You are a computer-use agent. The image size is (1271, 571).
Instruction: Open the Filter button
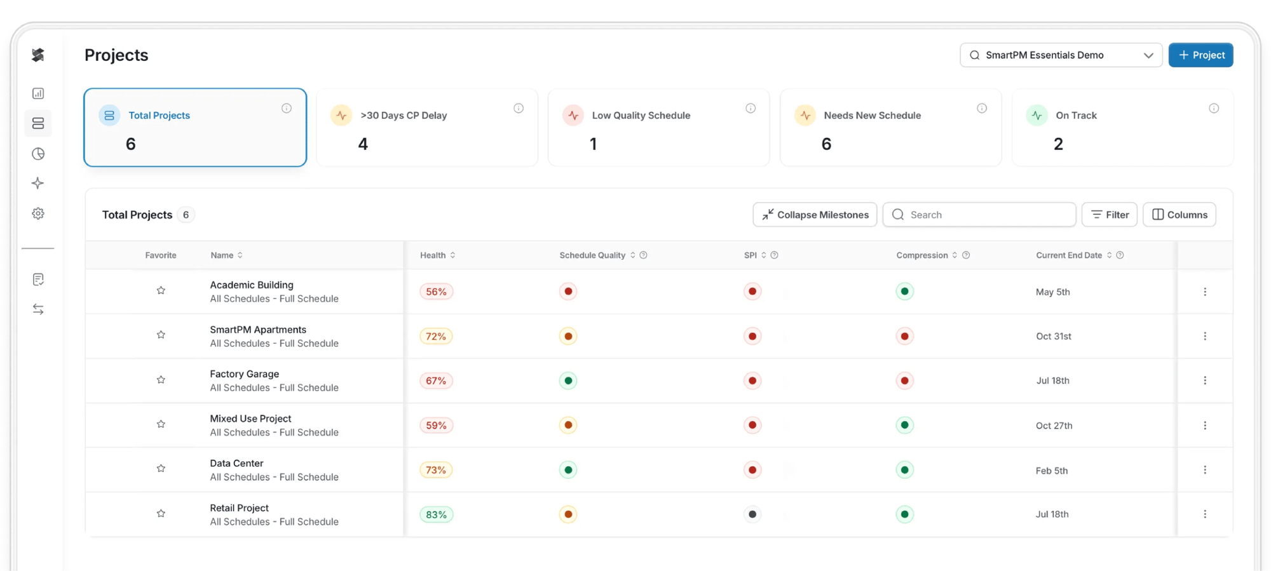click(1110, 215)
